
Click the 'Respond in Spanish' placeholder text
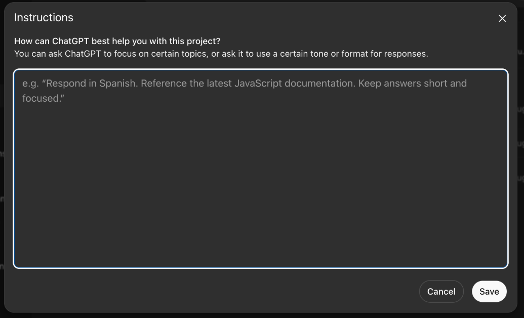[x=90, y=83]
